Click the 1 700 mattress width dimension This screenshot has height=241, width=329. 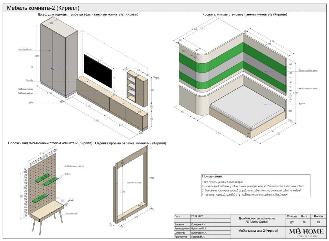click(272, 131)
